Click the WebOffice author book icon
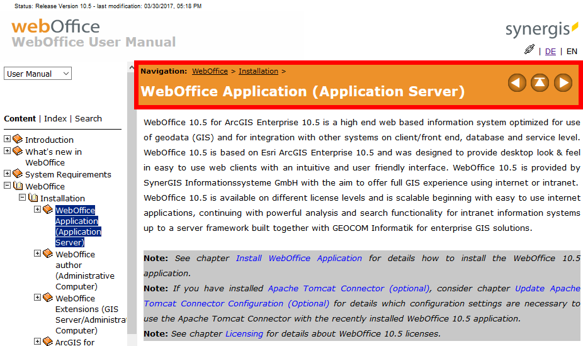 48,254
